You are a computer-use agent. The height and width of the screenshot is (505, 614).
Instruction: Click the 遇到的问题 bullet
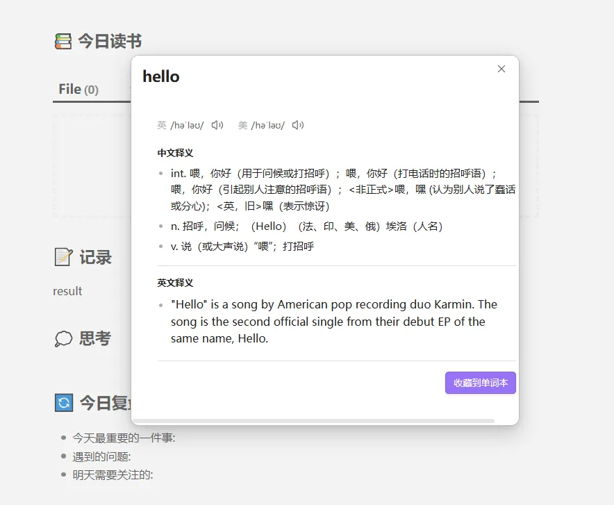click(101, 456)
